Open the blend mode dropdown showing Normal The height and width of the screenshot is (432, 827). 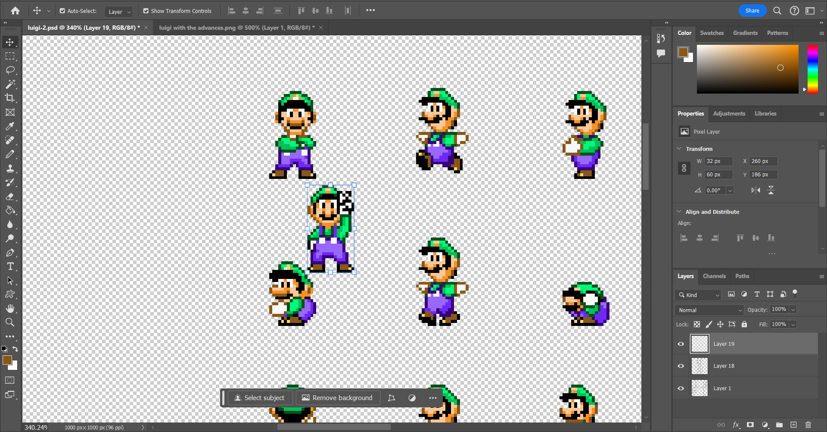(709, 310)
